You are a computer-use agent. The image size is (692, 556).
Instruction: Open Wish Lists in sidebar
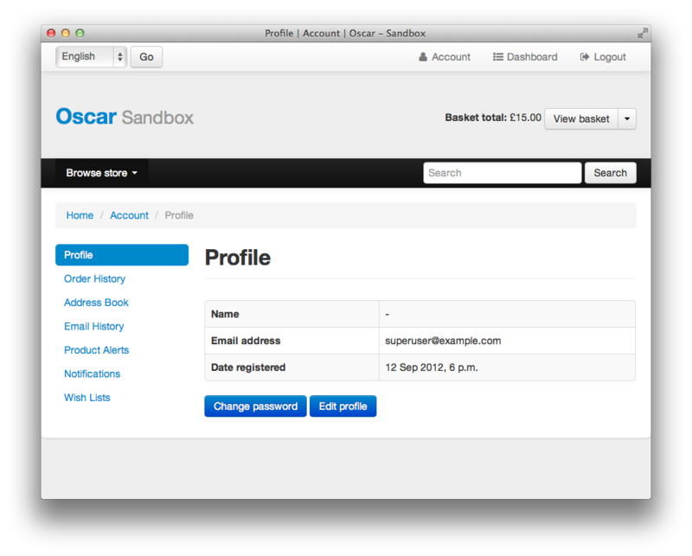pos(87,398)
